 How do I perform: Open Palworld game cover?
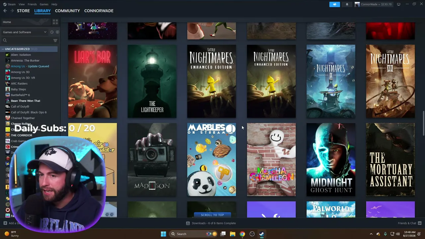(x=331, y=209)
